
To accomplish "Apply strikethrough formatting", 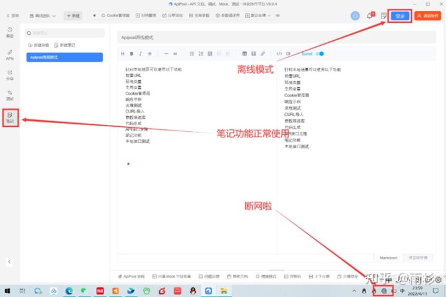I will (x=149, y=53).
